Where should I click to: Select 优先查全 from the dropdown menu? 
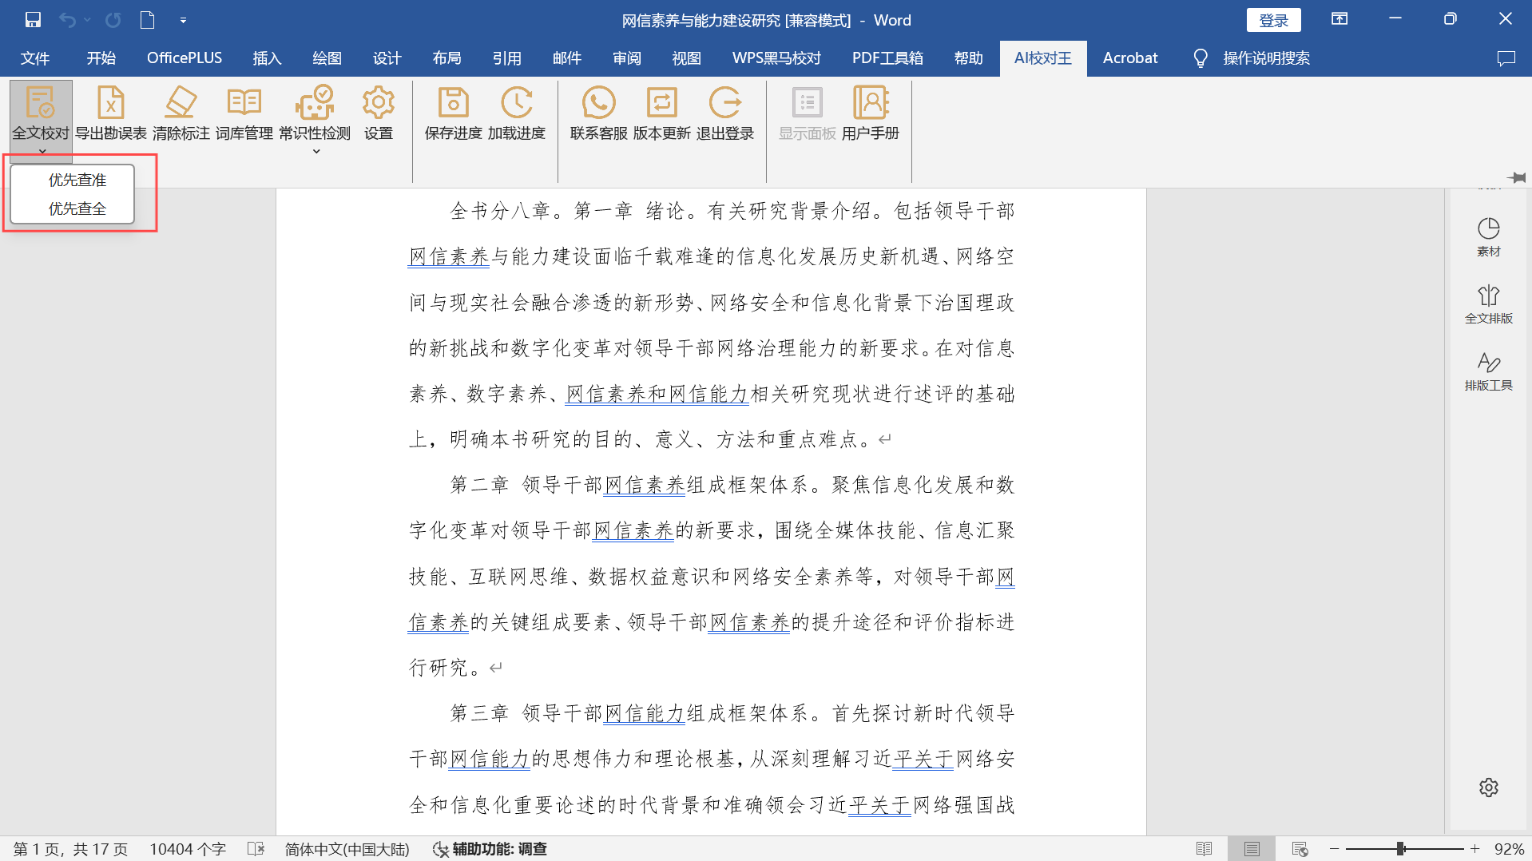click(73, 209)
